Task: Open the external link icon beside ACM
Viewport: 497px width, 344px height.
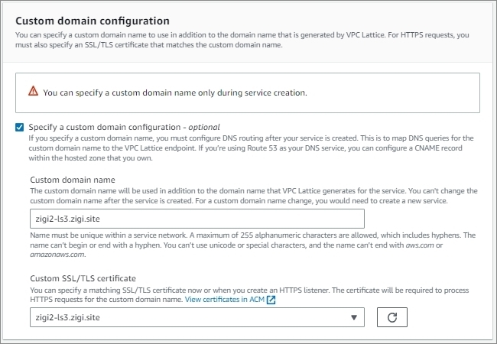Action: (x=271, y=300)
